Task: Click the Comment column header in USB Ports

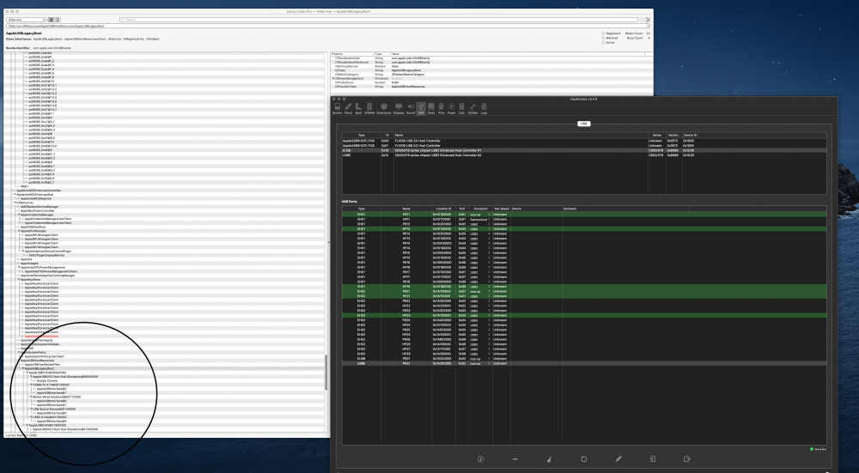Action: (625, 209)
